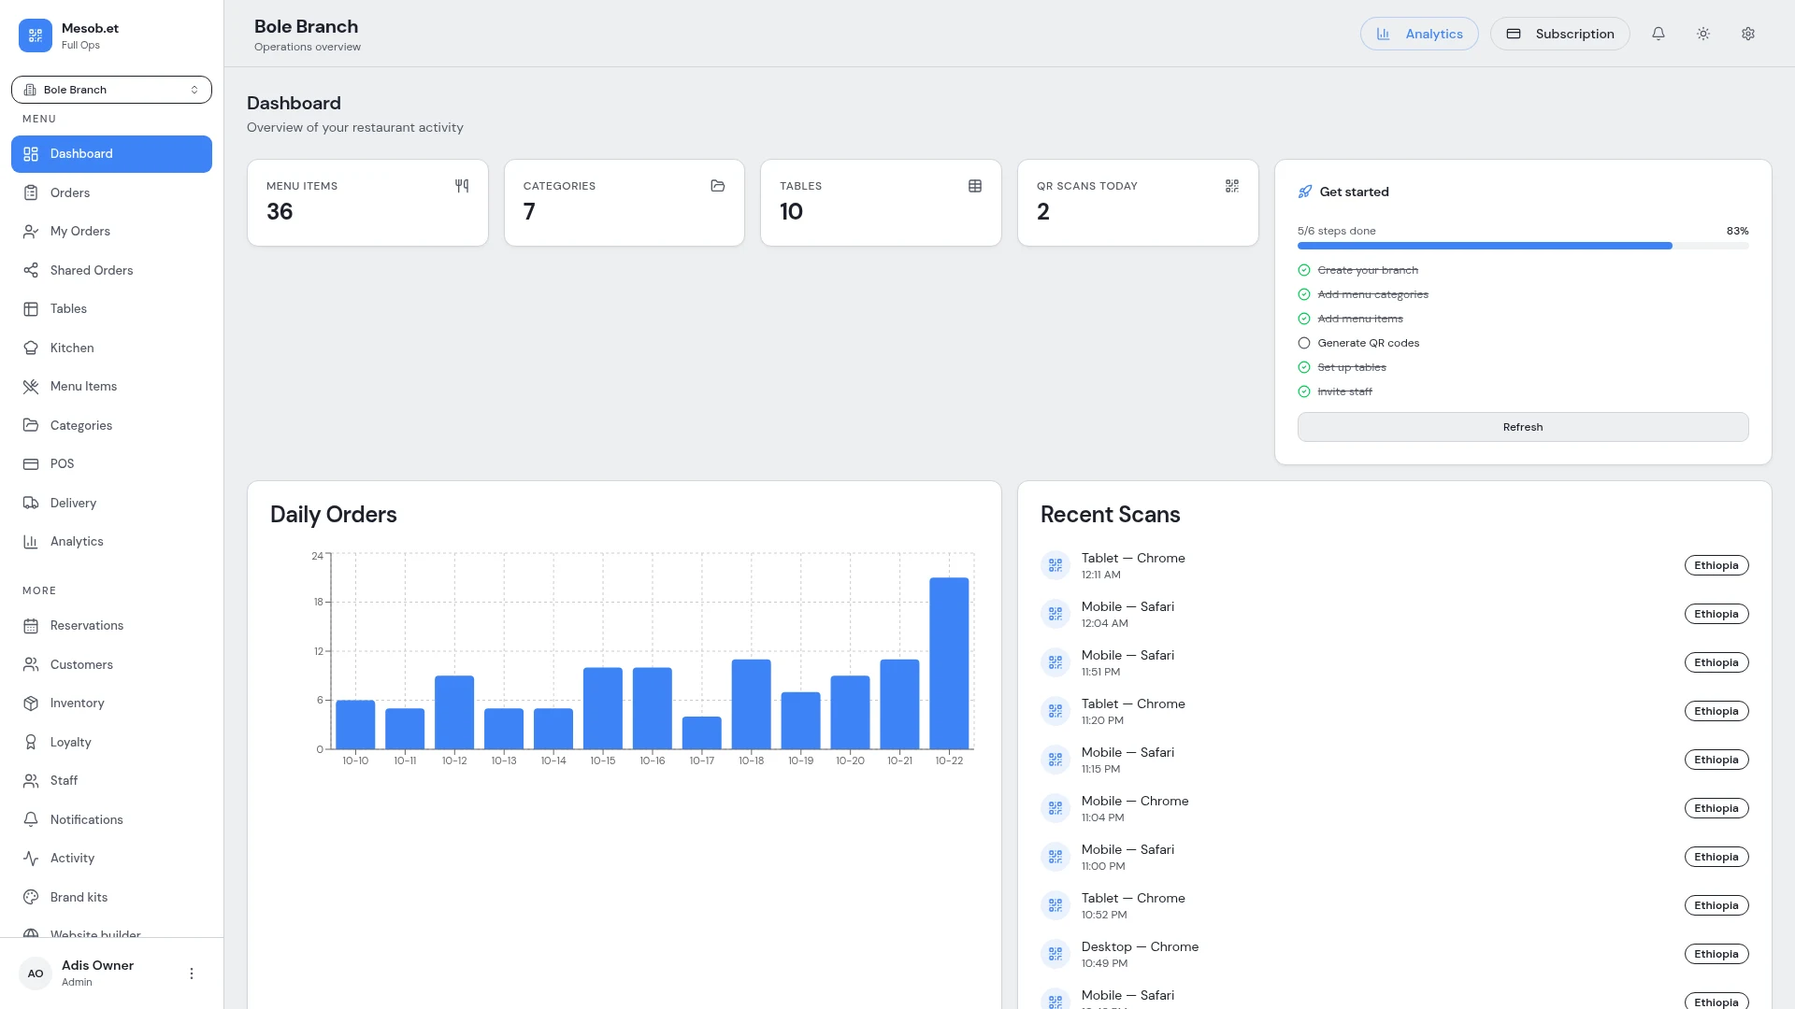Click the Generate QR codes step link
Image resolution: width=1795 pixels, height=1009 pixels.
click(1368, 343)
